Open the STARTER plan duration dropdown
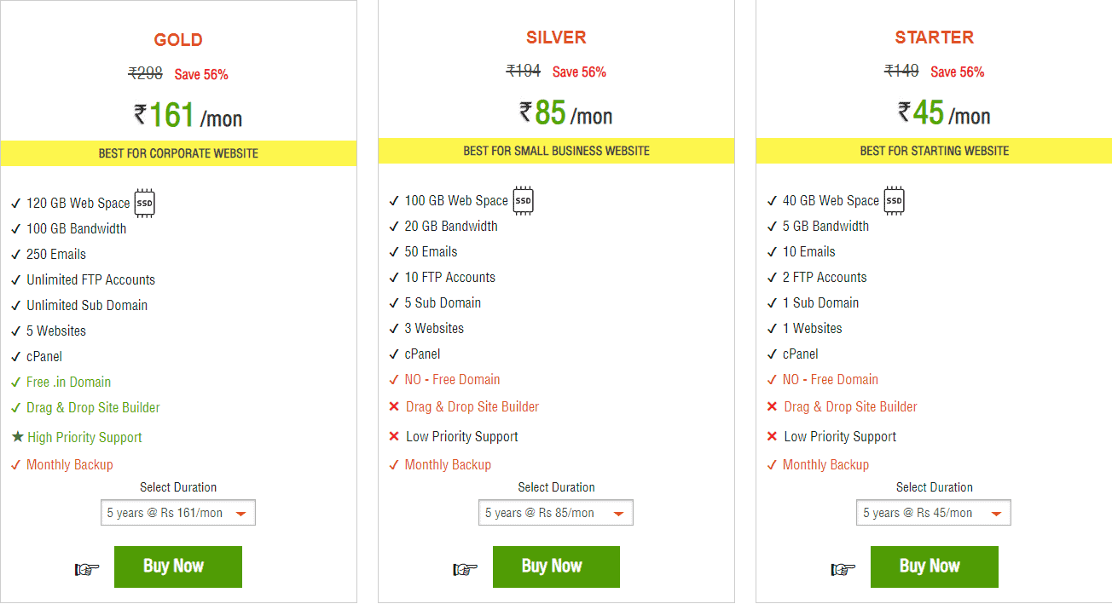1112x604 pixels. coord(933,512)
